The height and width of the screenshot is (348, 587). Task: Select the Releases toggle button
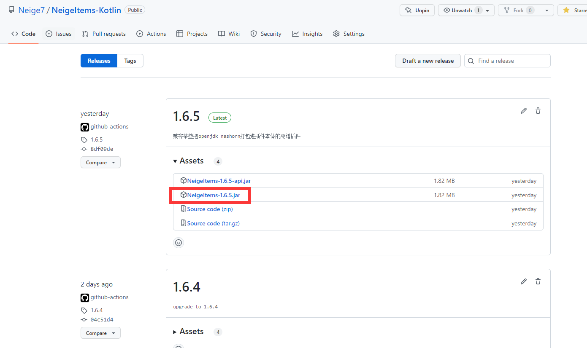99,61
